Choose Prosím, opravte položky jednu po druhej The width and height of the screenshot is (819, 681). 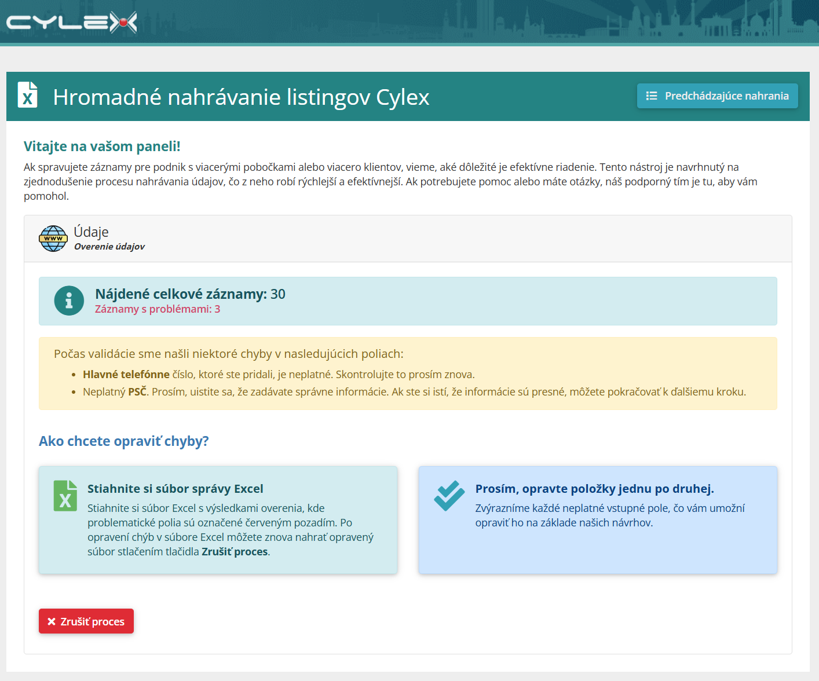[x=598, y=520]
